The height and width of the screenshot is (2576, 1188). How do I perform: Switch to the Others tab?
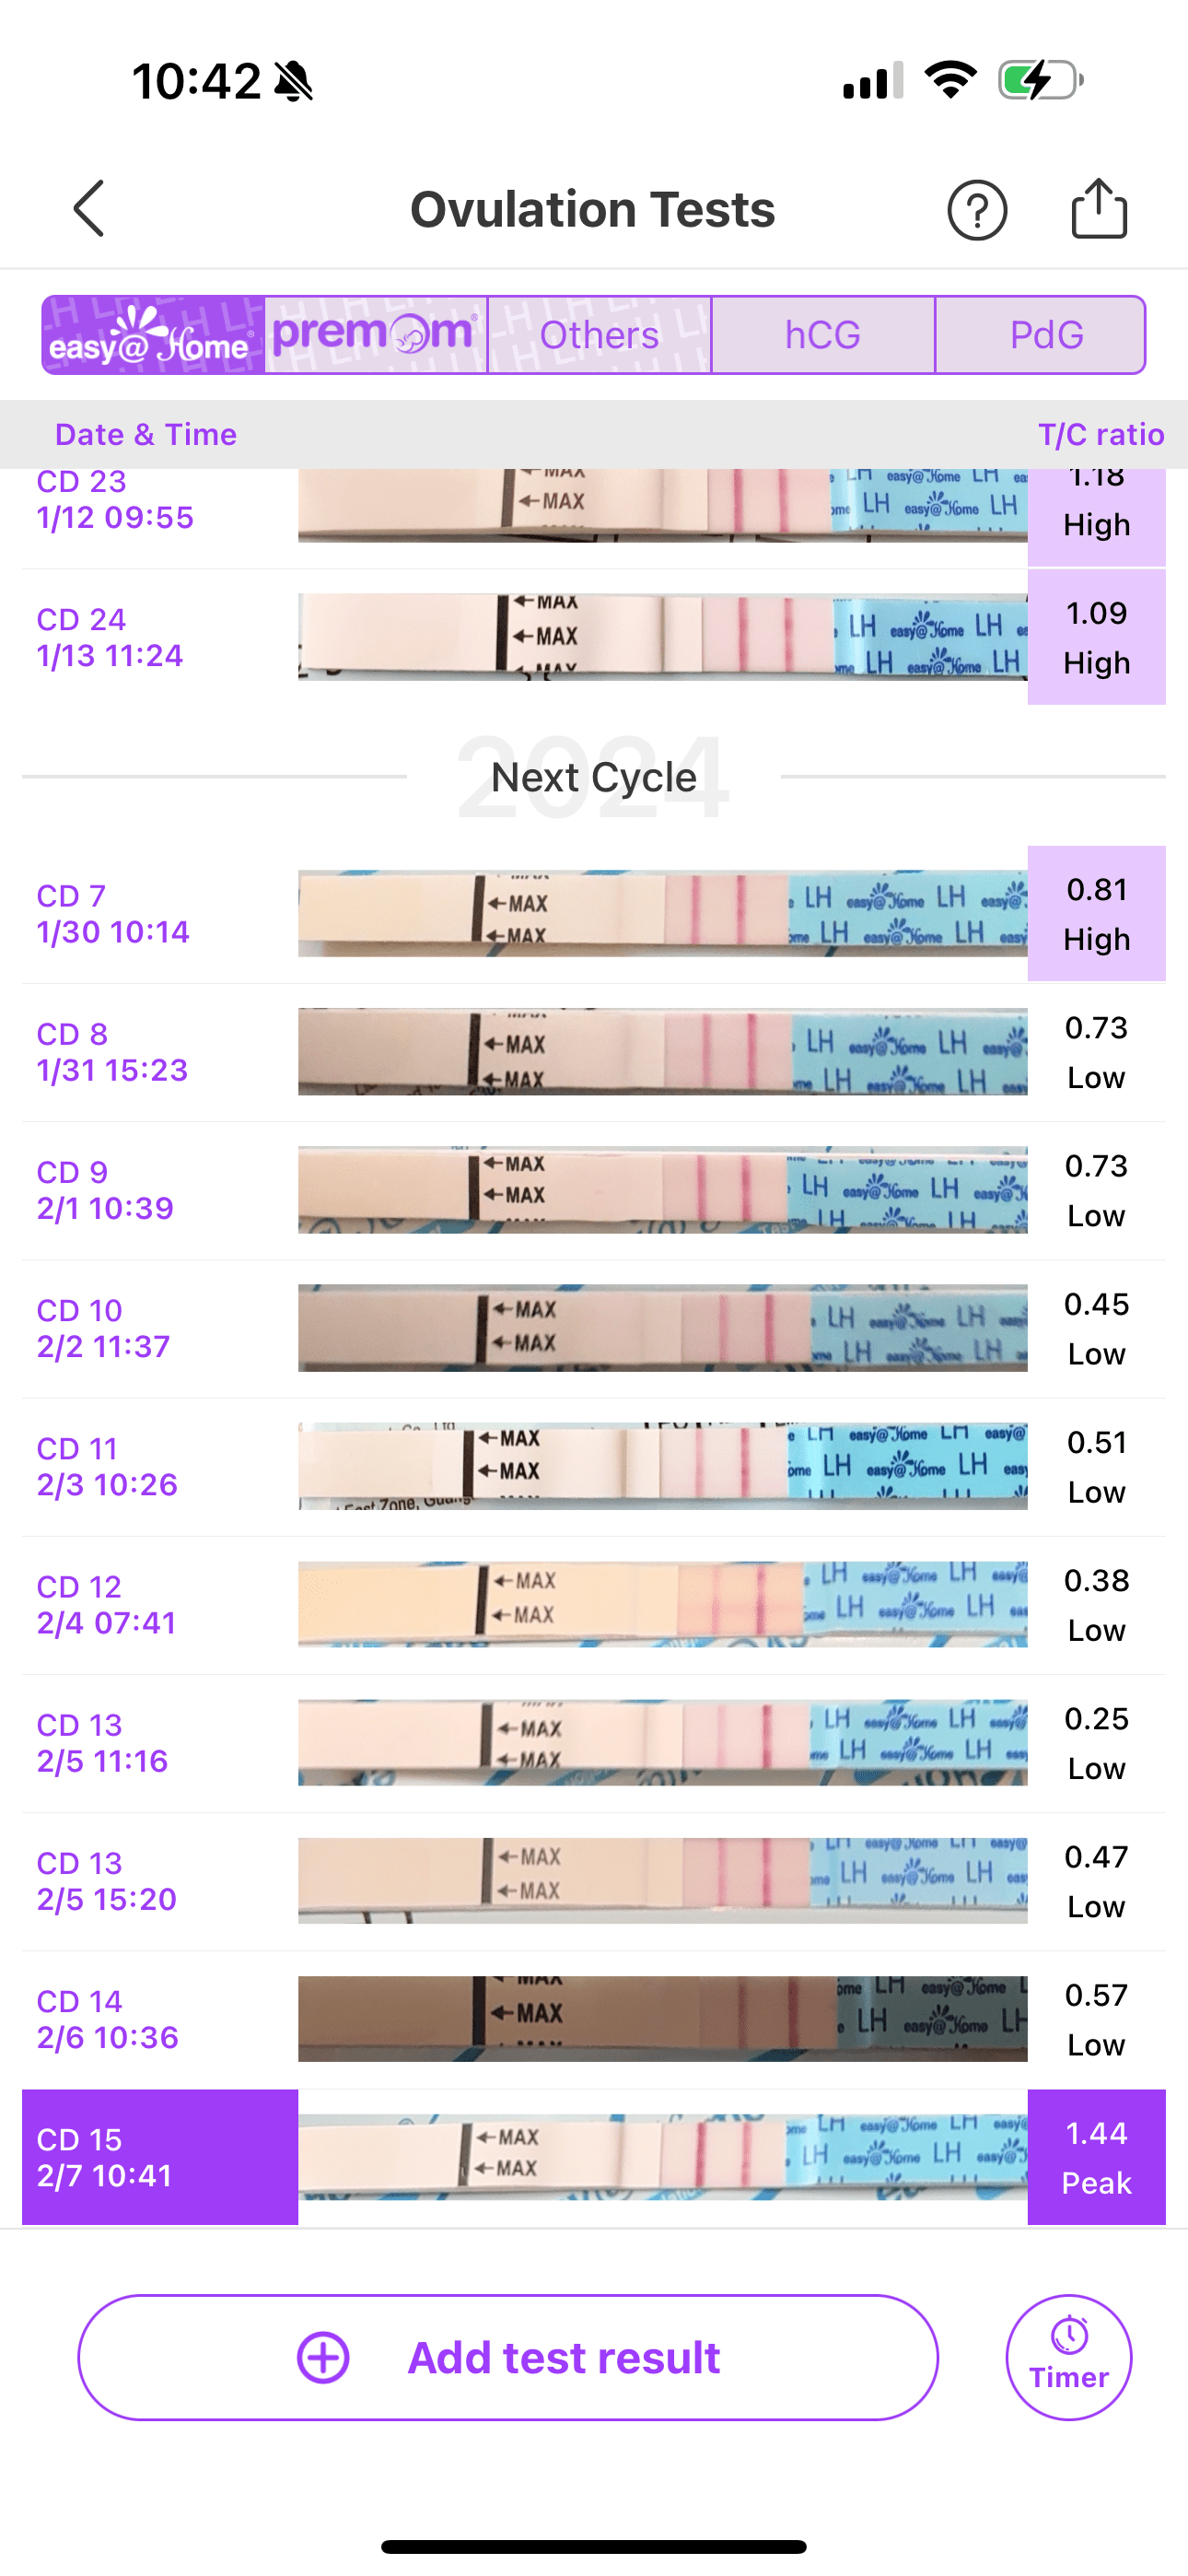click(600, 335)
